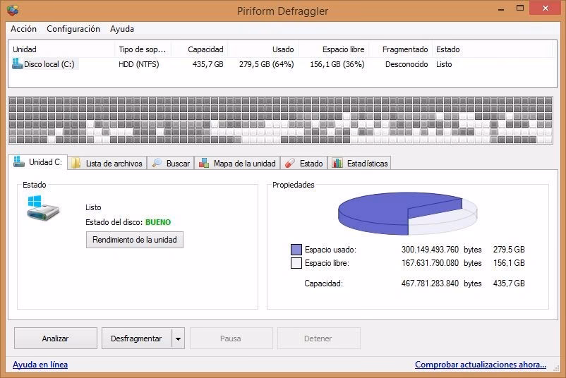Click the Buscar magnifier icon
Viewport: 566px width, 378px height.
[157, 163]
